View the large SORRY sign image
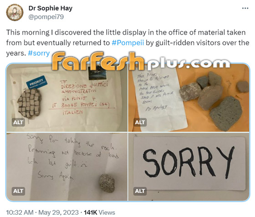The image size is (255, 217). 189,167
